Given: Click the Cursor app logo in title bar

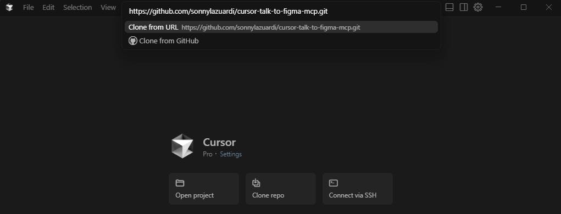Looking at the screenshot, I should [x=9, y=7].
